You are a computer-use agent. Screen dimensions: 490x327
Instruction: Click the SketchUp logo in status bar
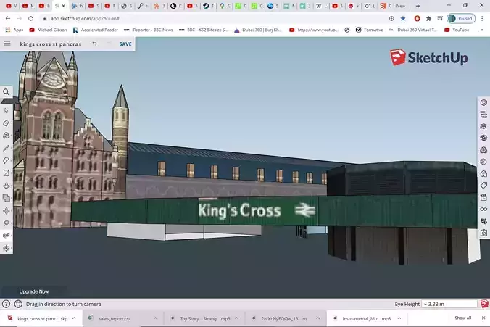[x=484, y=304]
